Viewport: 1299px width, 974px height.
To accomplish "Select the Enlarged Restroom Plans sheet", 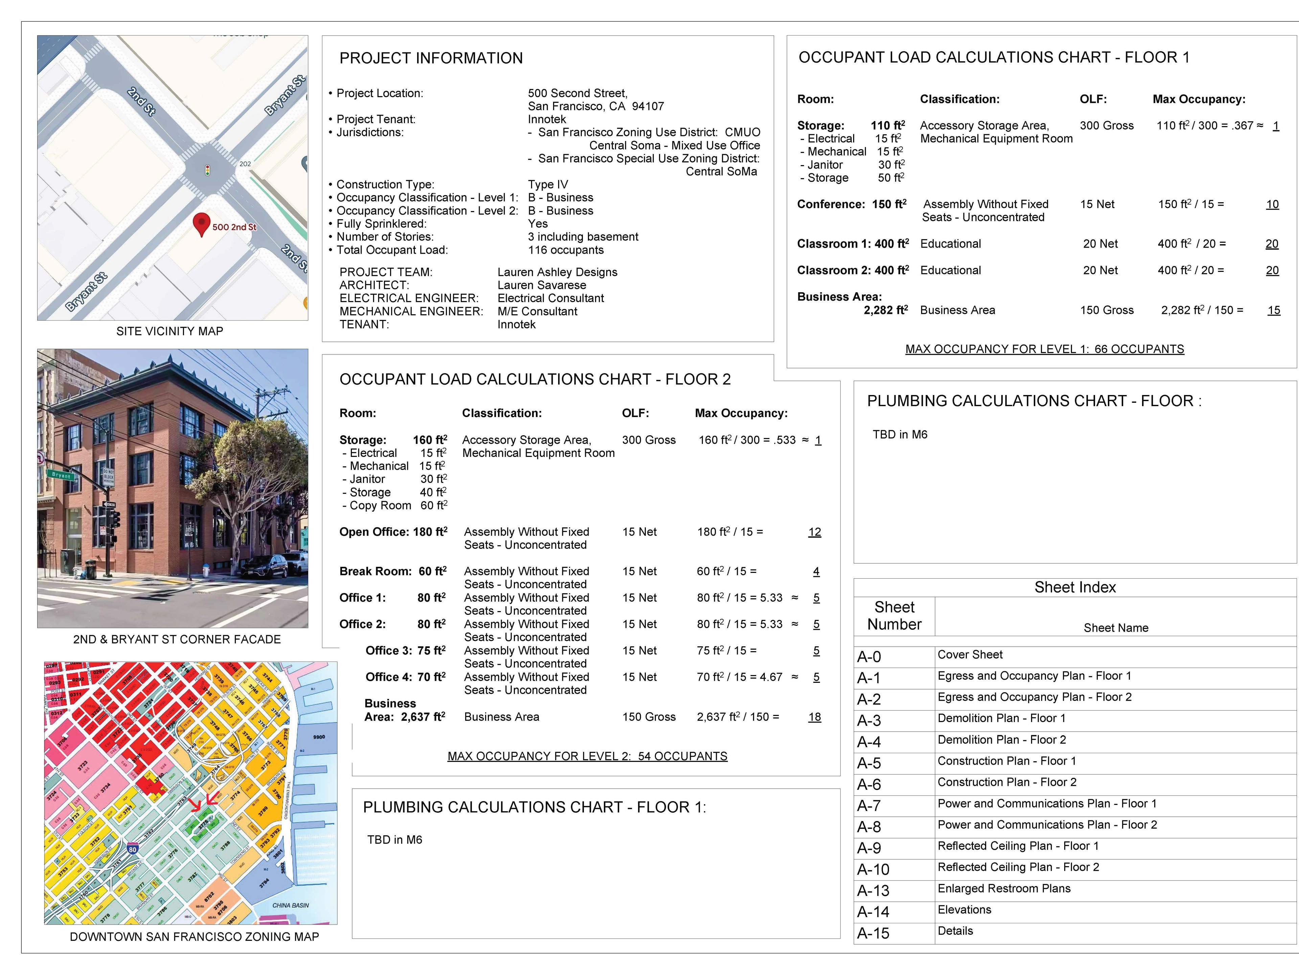I will click(x=1004, y=889).
